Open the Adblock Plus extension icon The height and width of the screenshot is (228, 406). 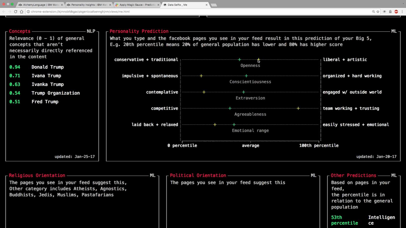pyautogui.click(x=396, y=12)
